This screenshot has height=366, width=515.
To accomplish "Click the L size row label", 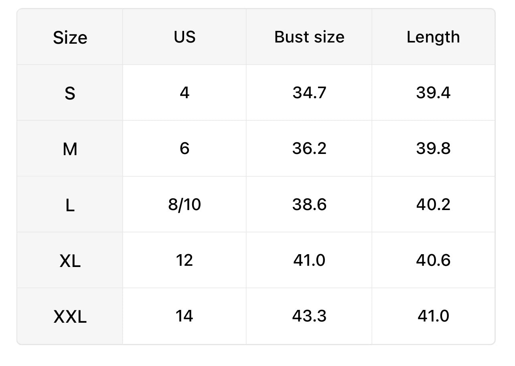I will tap(70, 205).
